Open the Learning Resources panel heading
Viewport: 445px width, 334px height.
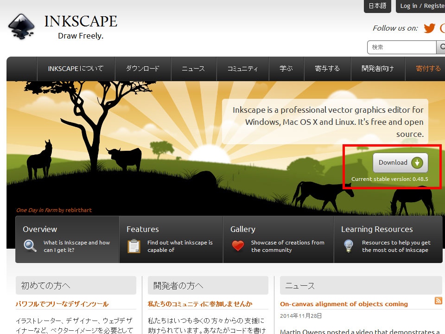coord(377,229)
